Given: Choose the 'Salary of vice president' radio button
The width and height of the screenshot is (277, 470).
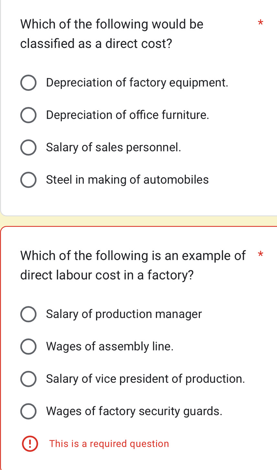Looking at the screenshot, I should point(28,379).
